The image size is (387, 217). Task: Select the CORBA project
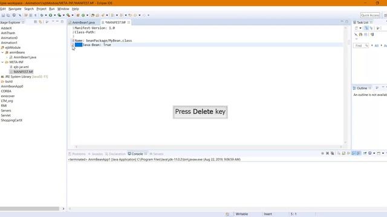pos(6,91)
